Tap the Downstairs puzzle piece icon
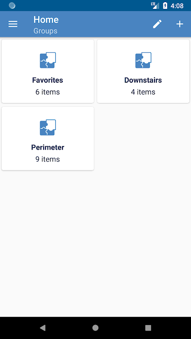The height and width of the screenshot is (339, 191). tap(143, 60)
